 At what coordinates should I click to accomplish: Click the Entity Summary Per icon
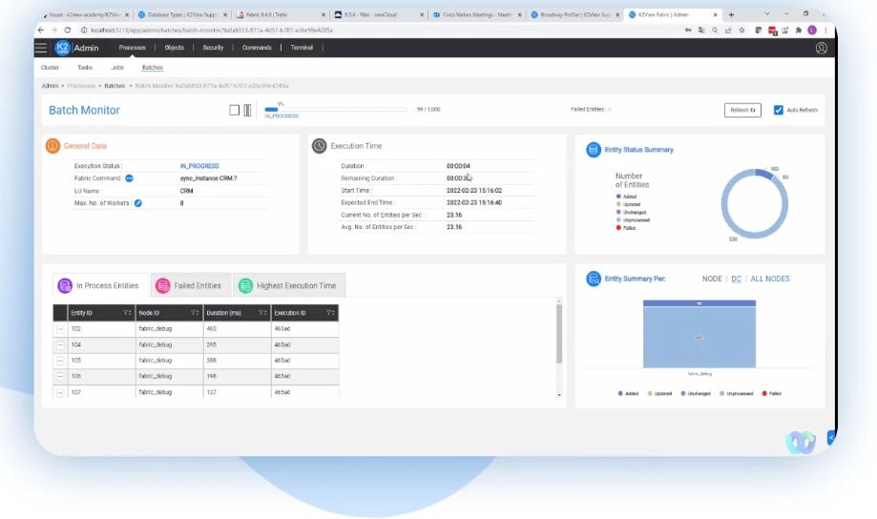point(594,279)
